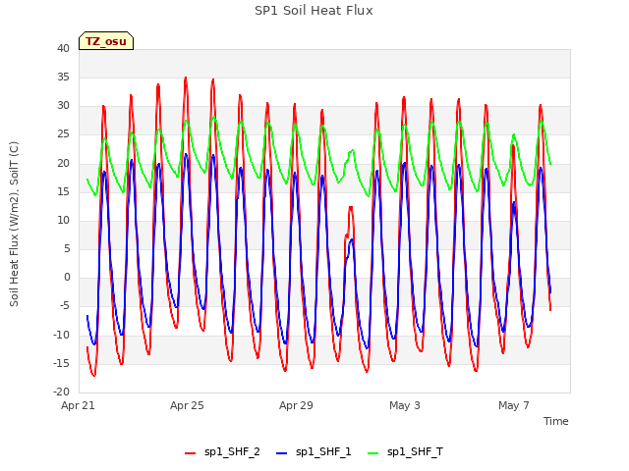Viewport: 629px width, 471px height.
Task: Toggle the sp1_SHF_2 legend entry
Action: pyautogui.click(x=222, y=452)
